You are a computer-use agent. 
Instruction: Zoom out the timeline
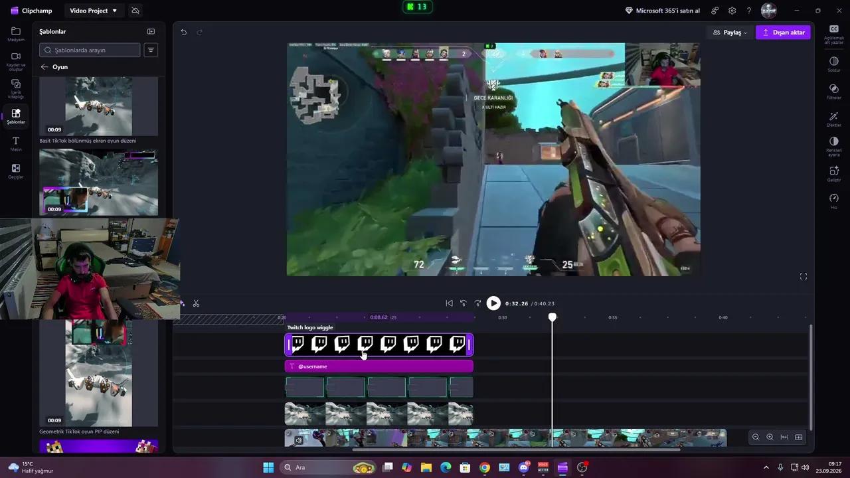[756, 437]
